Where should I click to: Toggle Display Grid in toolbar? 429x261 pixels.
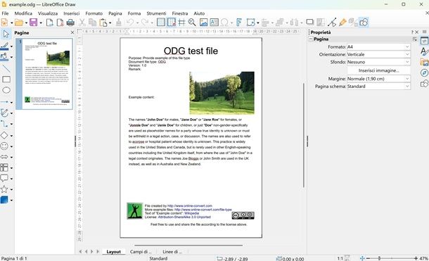click(161, 23)
